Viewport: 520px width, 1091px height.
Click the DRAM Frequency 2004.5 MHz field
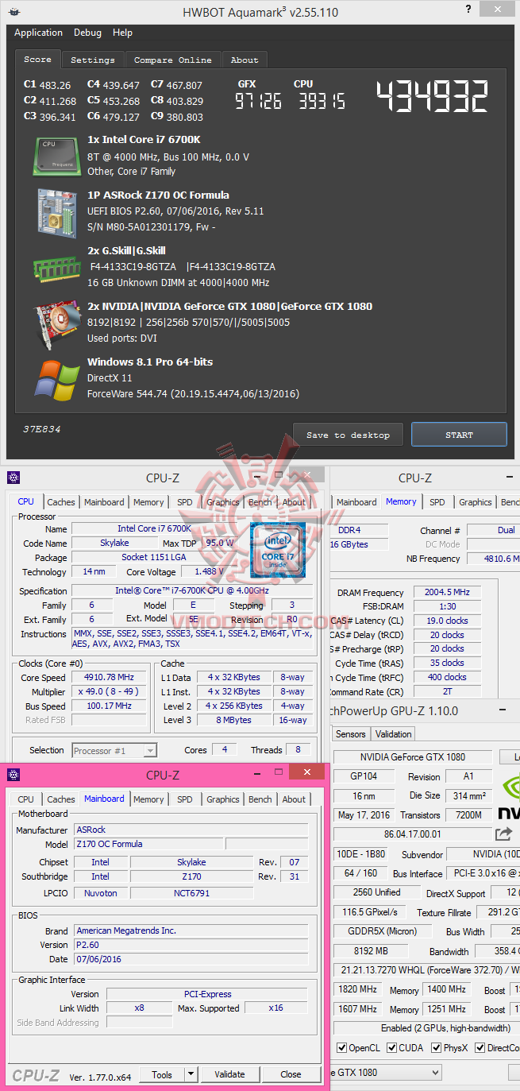[x=447, y=593]
